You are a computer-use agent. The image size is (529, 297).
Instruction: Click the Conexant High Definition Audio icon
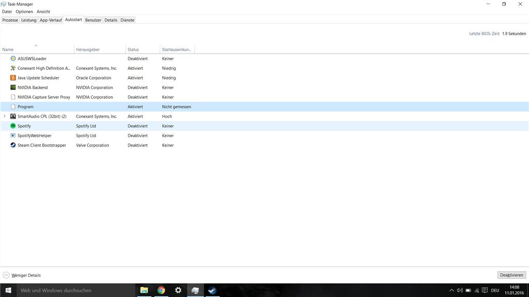[x=13, y=68]
